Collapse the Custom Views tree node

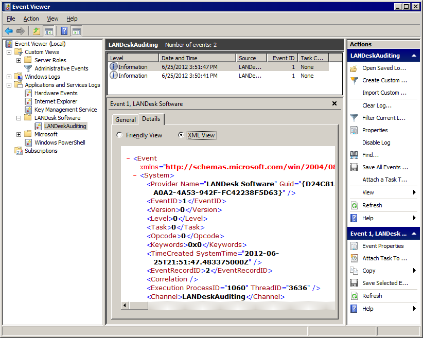click(x=9, y=52)
